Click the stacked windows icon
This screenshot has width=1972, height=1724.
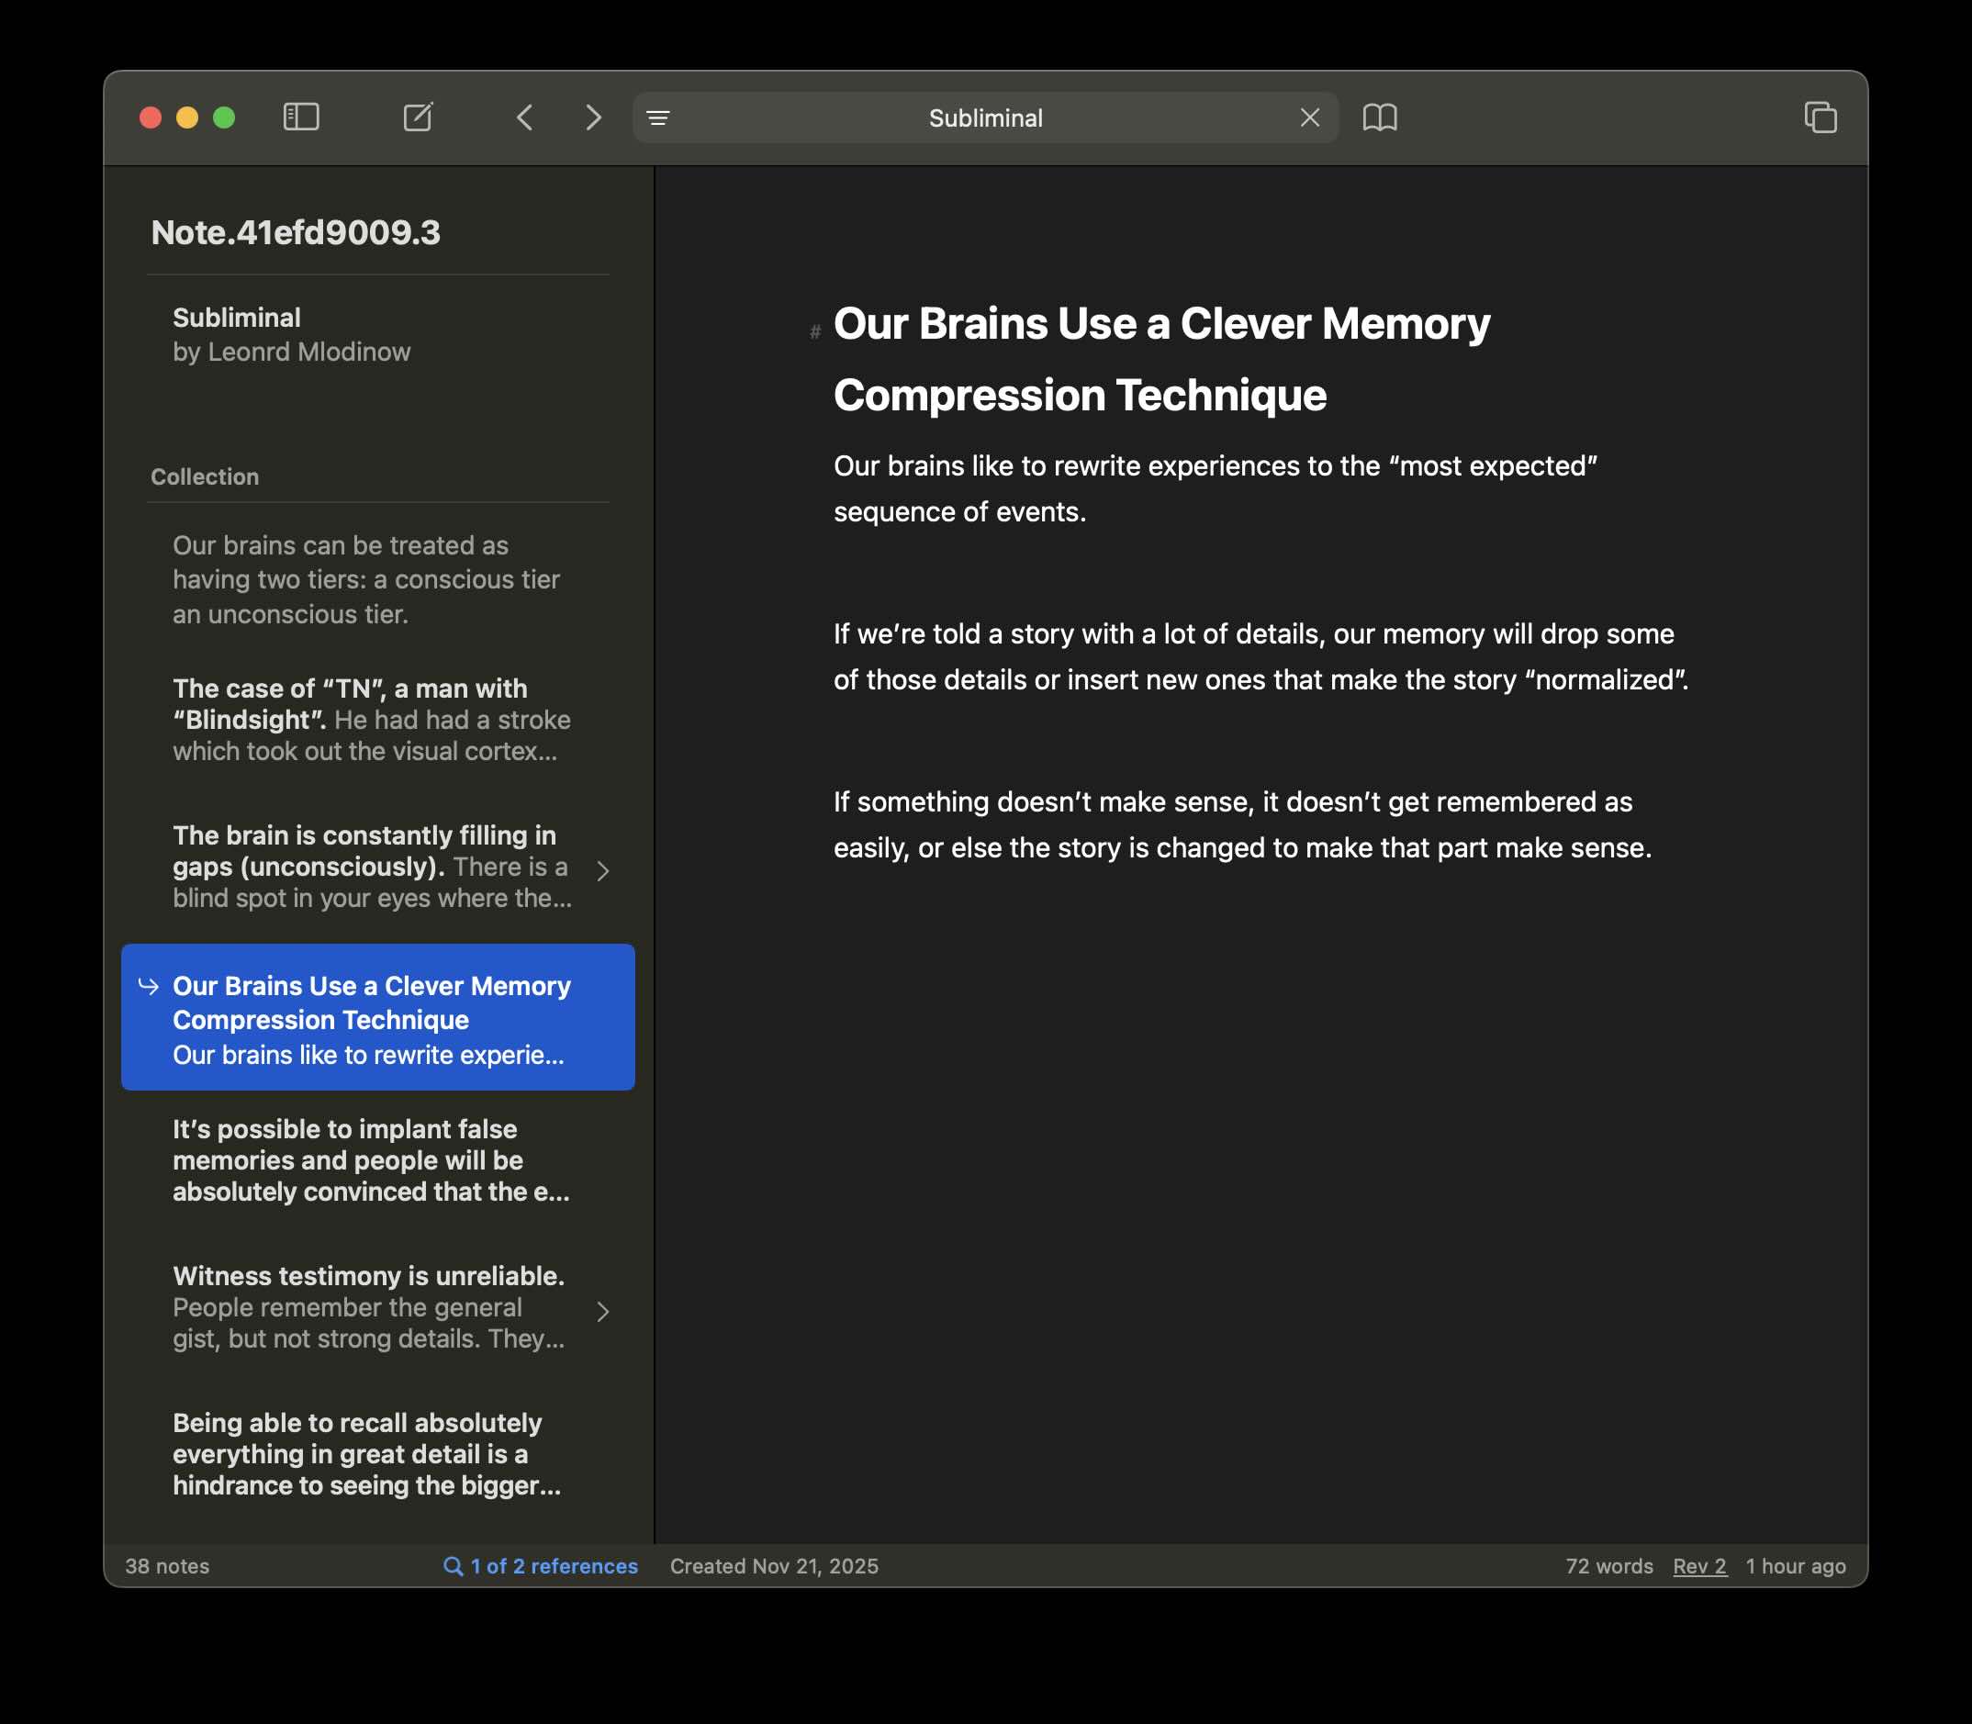[1820, 118]
